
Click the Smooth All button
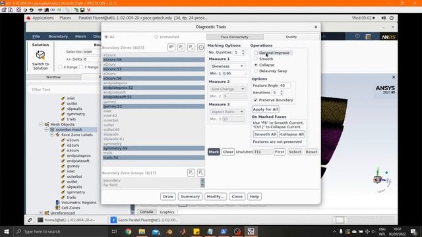pyautogui.click(x=265, y=134)
